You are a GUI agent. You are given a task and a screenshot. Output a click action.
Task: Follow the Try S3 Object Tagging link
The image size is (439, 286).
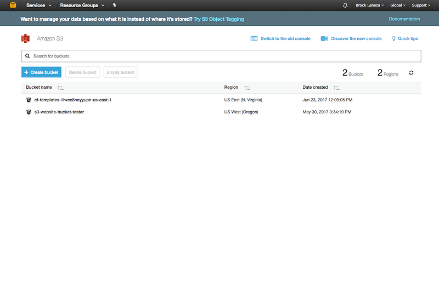[x=218, y=19]
